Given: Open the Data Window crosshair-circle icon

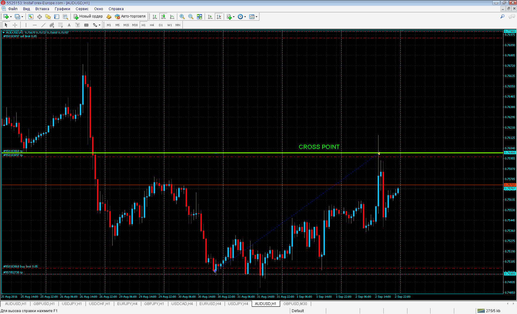Looking at the screenshot, I should point(39,17).
